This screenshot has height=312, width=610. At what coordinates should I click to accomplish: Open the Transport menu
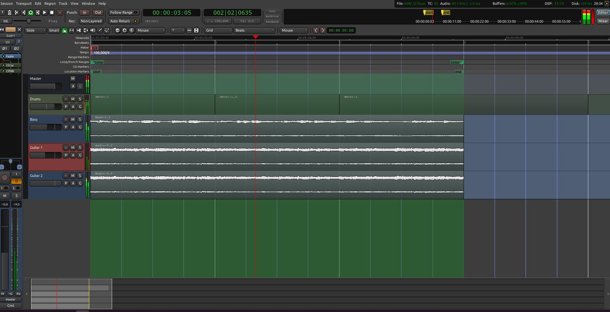click(23, 3)
